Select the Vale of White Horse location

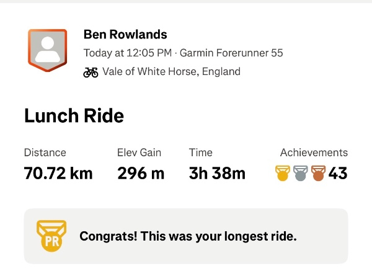[x=171, y=72]
